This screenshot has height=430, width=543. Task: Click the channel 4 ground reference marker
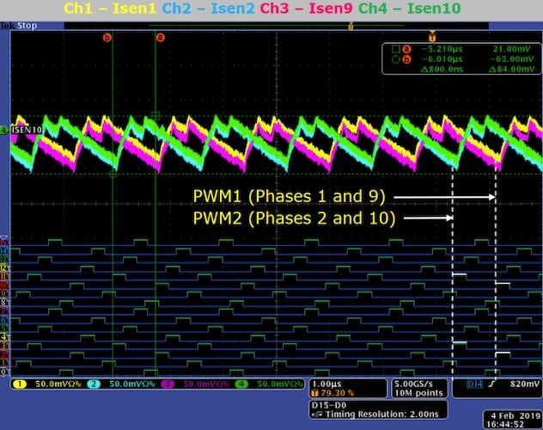tap(4, 130)
